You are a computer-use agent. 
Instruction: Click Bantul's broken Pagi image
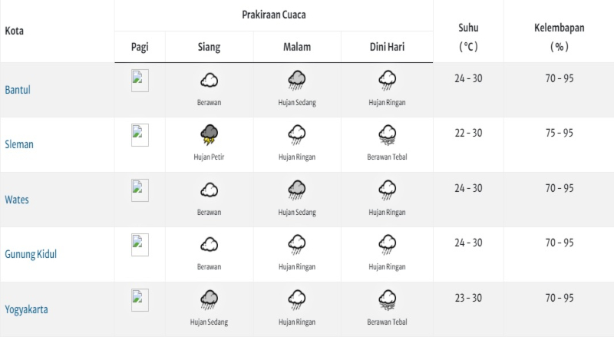[140, 81]
